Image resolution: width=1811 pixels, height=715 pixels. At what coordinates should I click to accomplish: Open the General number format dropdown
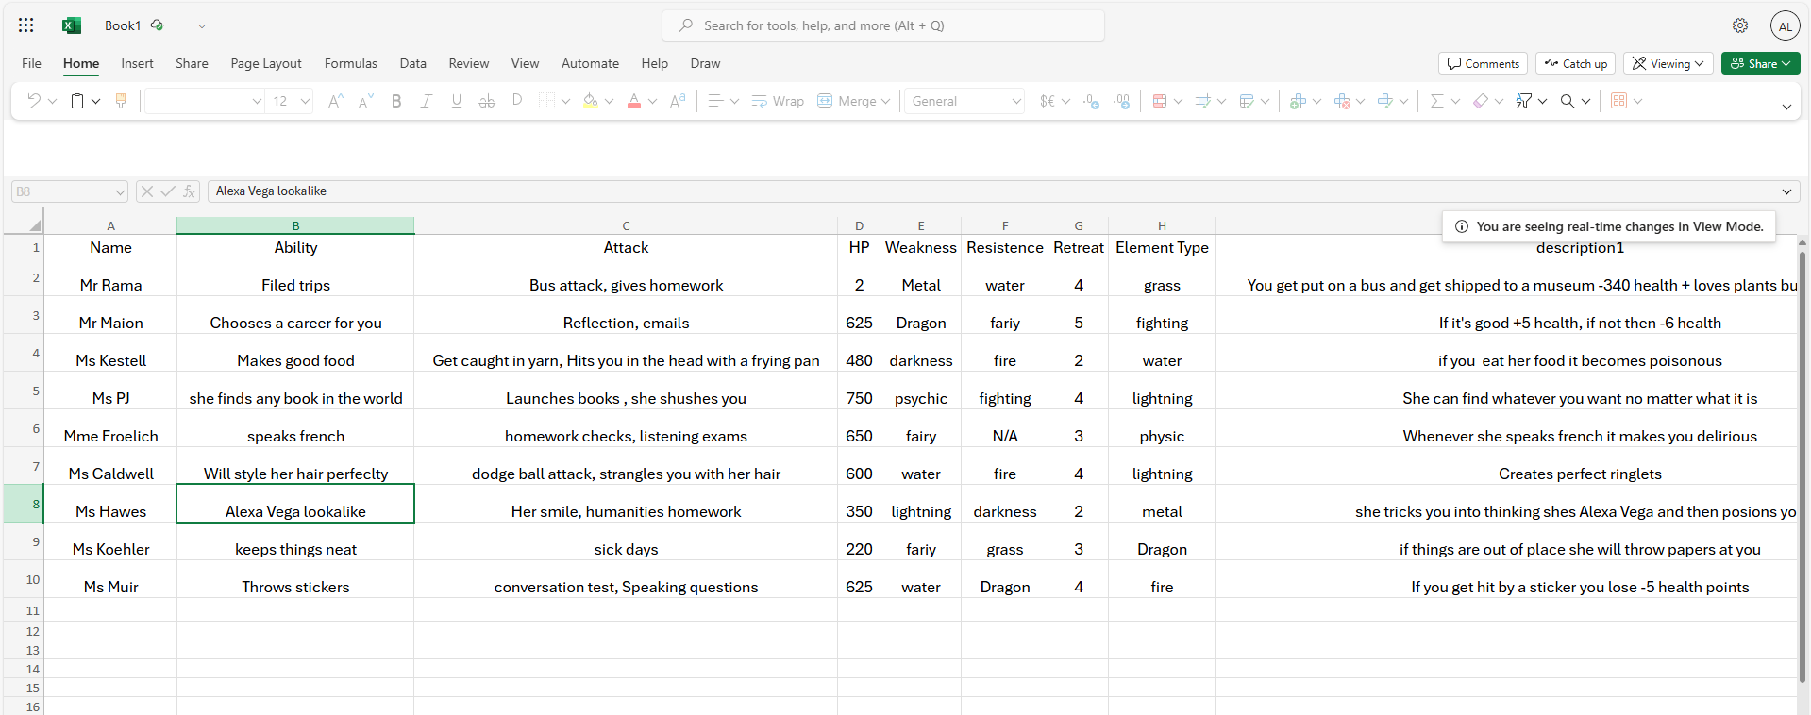(964, 101)
